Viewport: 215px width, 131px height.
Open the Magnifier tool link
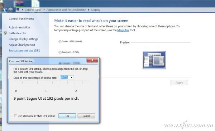123,30
